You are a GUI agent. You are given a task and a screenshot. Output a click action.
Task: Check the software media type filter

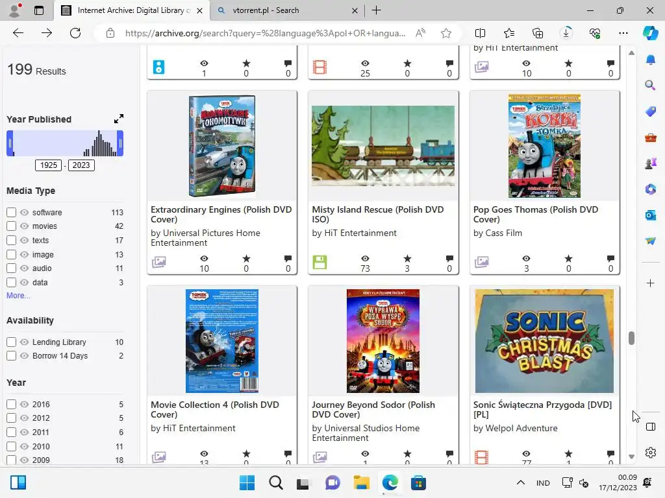coord(12,212)
